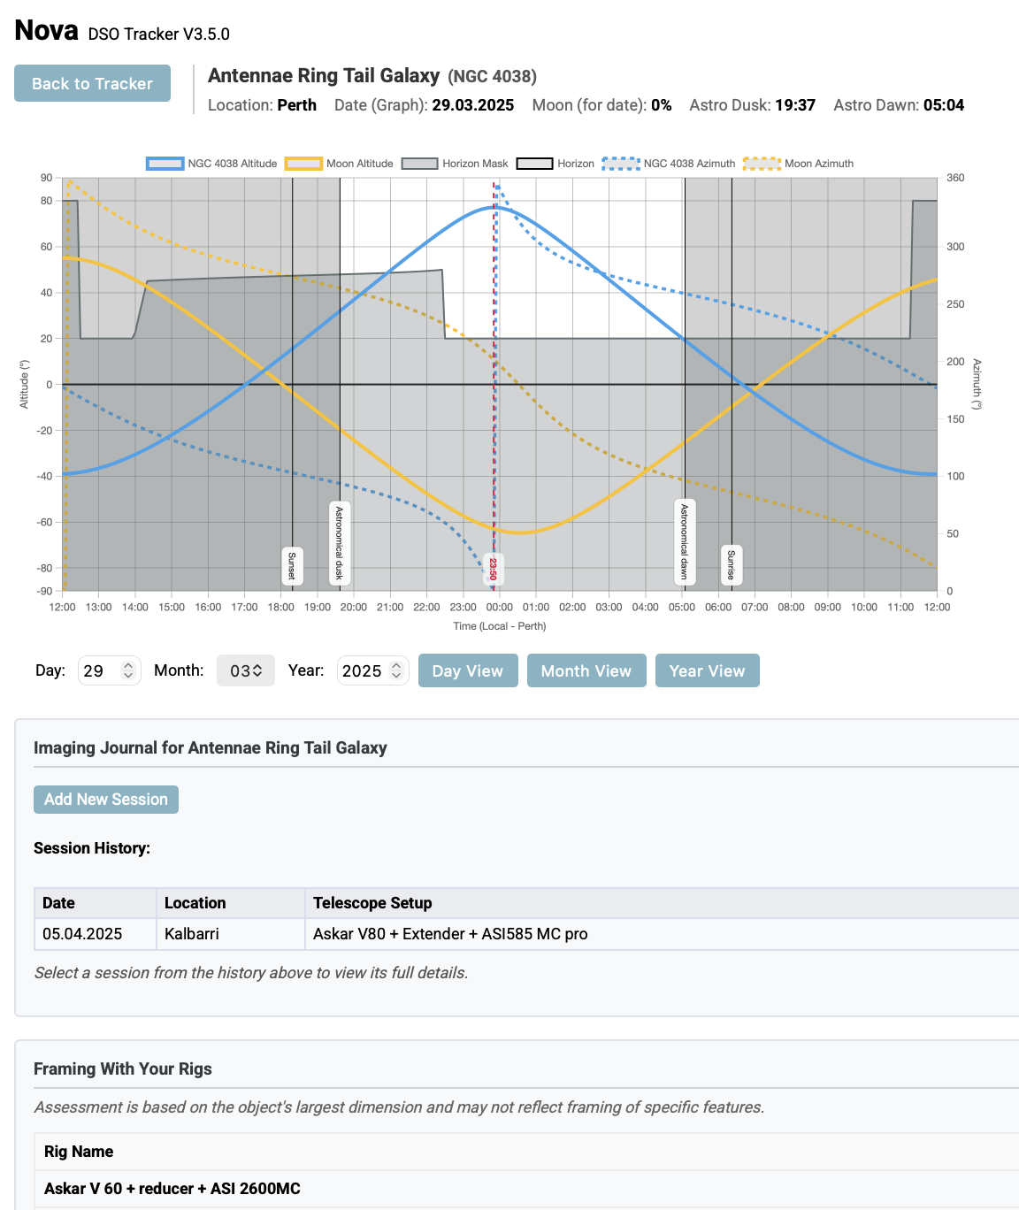Switch to Year View

[x=708, y=670]
